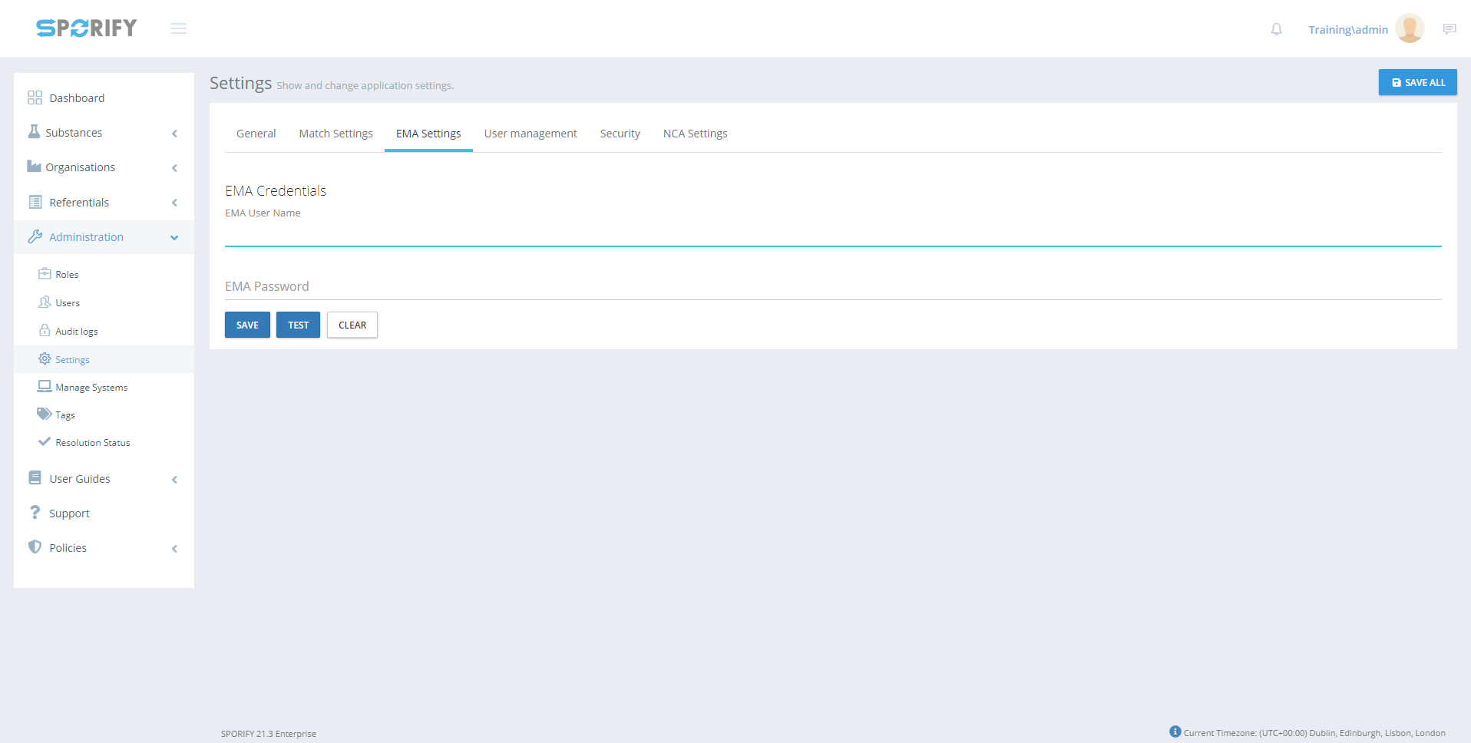
Task: Click the admin user avatar
Action: click(1409, 29)
